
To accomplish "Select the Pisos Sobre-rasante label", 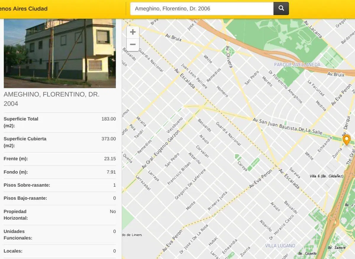I will coord(27,185).
